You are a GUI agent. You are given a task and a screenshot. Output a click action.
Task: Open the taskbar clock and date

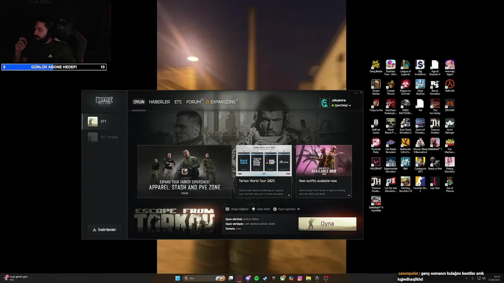[x=494, y=278]
